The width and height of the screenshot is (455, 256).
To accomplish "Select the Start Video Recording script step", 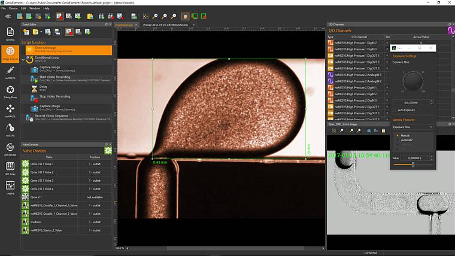I will tap(71, 78).
